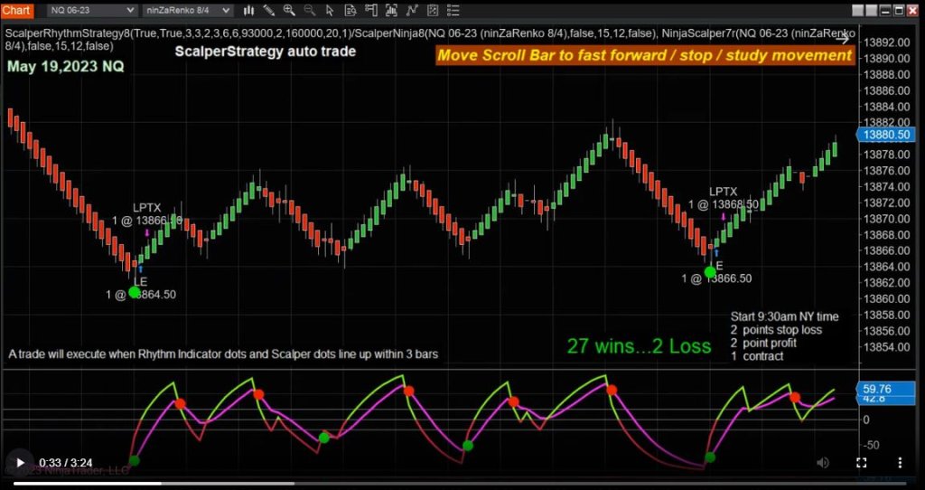Image resolution: width=925 pixels, height=490 pixels.
Task: Click the right arrow scroll button
Action: click(x=842, y=37)
